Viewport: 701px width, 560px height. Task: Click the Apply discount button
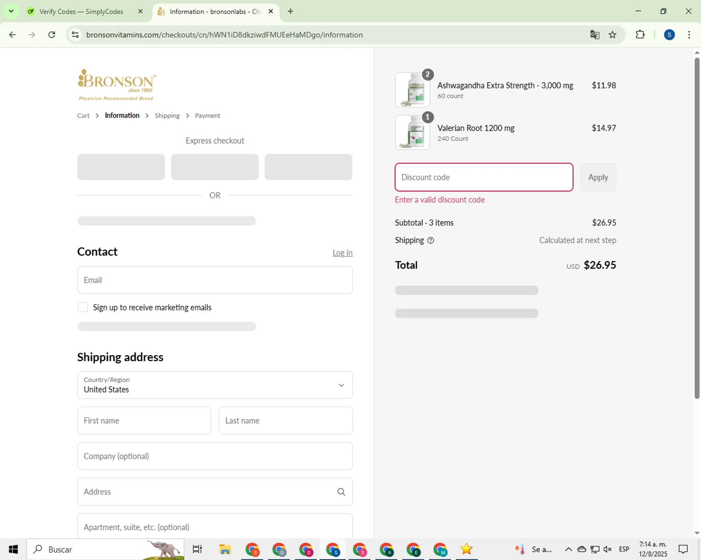pyautogui.click(x=598, y=177)
